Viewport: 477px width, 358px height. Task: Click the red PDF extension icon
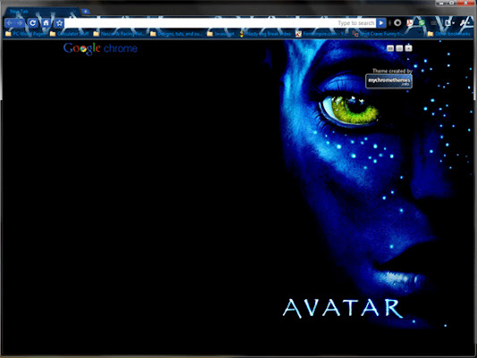pyautogui.click(x=410, y=22)
